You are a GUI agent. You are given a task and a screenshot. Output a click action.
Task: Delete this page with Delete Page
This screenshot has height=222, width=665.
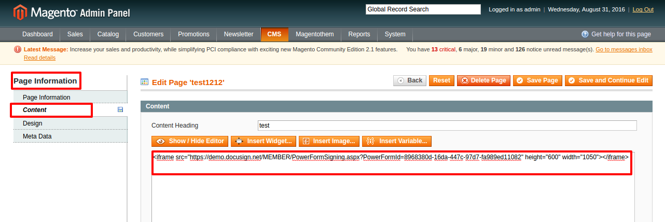coord(483,80)
